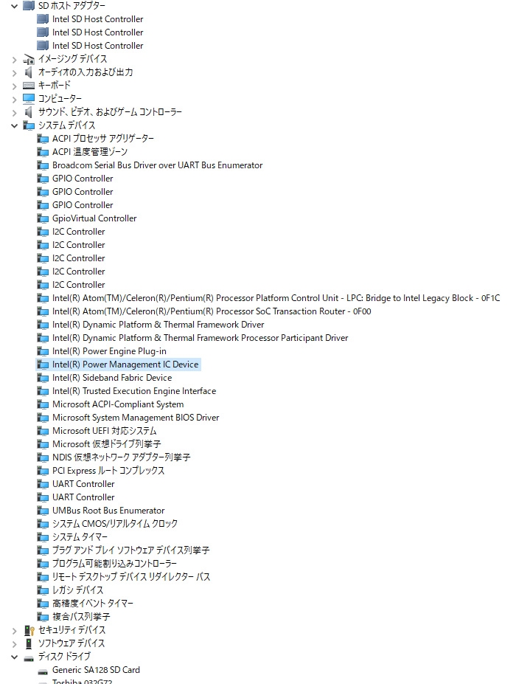The height and width of the screenshot is (684, 516).
Task: Click the ソフトウェア デバイス icon
Action: click(x=29, y=643)
